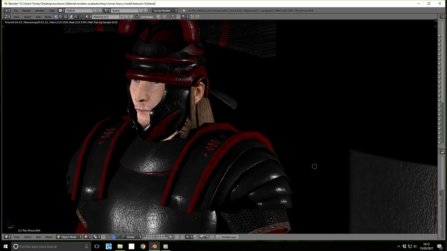Unlink the Material.012 datablock with X button
Image resolution: width=447 pixels, height=251 pixels.
(131, 17)
